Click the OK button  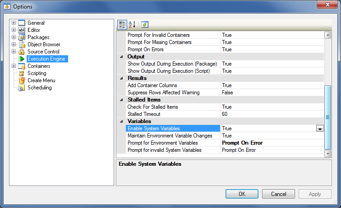click(242, 194)
